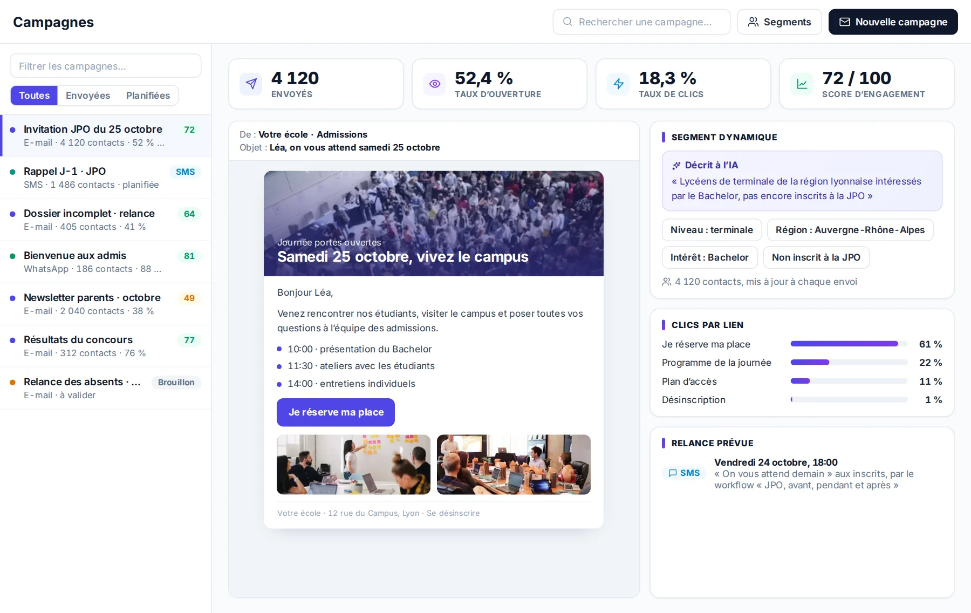Screen dimensions: 971x613
Task: Click the Je réserve ma place progress bar
Action: 849,344
